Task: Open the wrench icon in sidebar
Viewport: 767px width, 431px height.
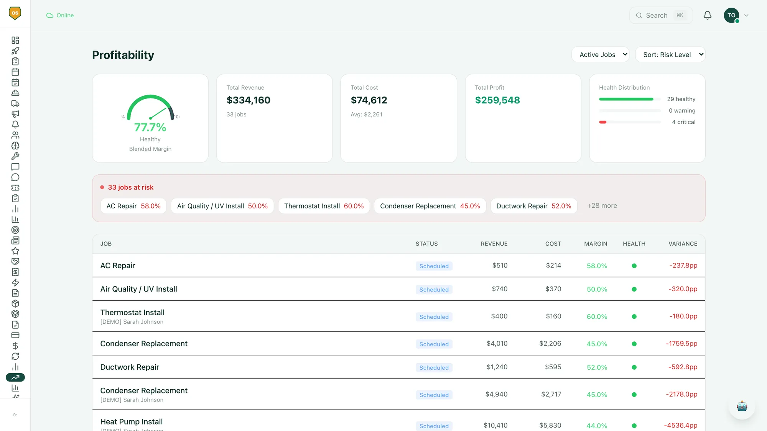Action: 15,156
